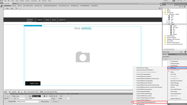
Task: Toggle show set events view in Behaviors
Action: coord(164,59)
